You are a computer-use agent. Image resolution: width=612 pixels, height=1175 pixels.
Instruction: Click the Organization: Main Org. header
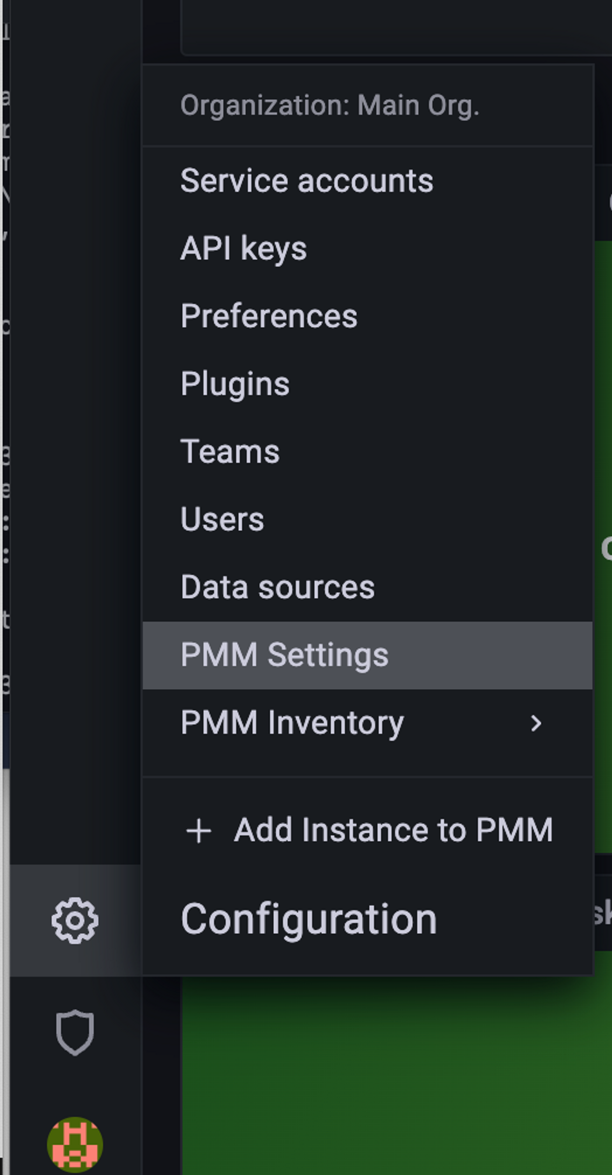[330, 106]
